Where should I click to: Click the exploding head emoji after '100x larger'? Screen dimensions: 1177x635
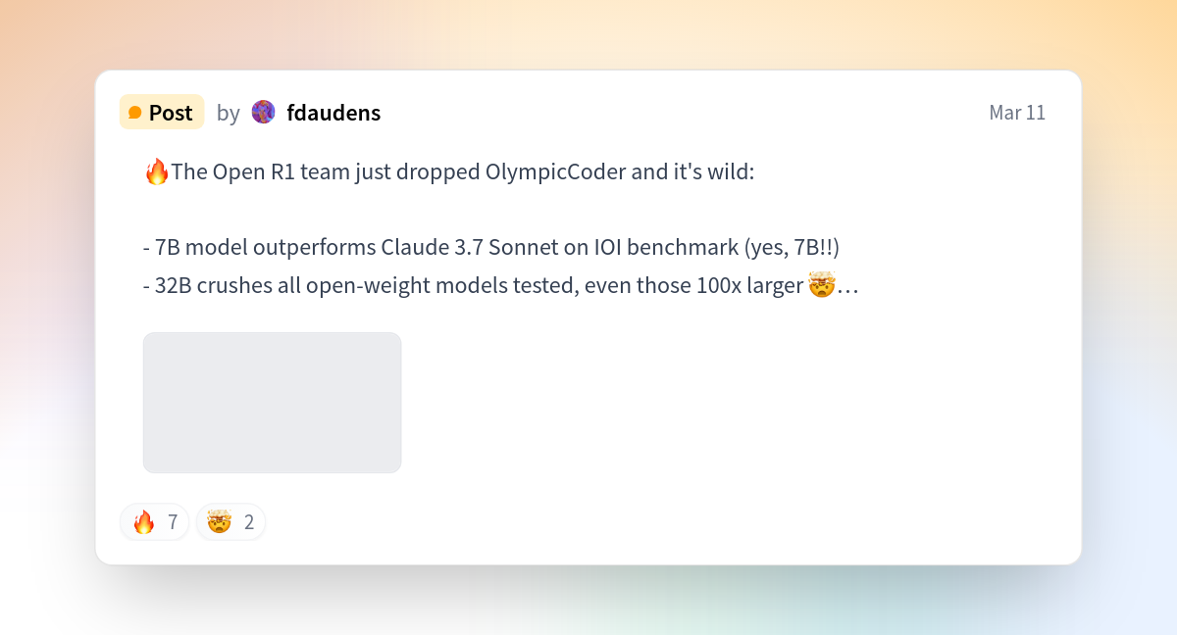pyautogui.click(x=822, y=286)
